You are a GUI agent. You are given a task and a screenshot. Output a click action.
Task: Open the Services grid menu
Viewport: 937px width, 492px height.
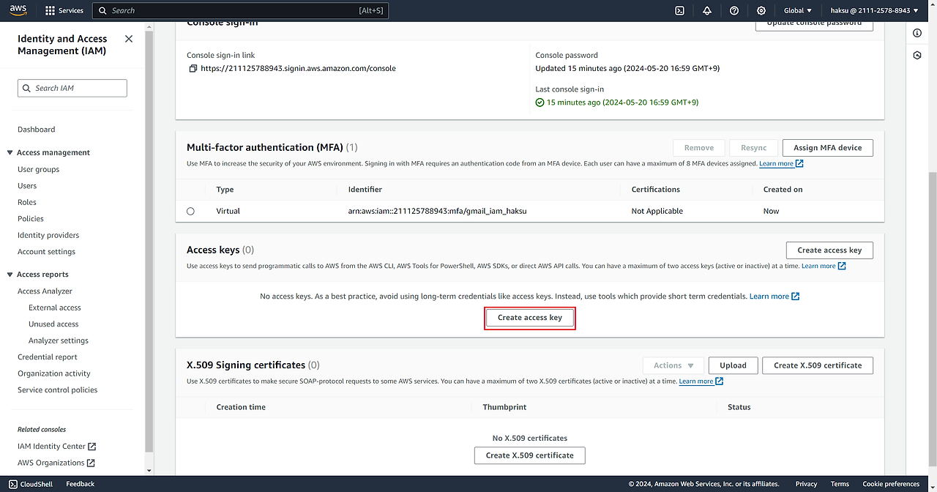coord(64,10)
